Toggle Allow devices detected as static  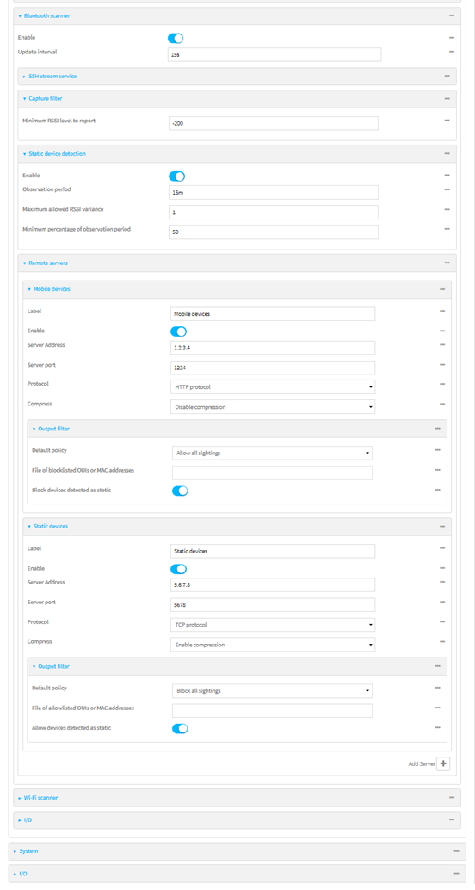point(180,729)
